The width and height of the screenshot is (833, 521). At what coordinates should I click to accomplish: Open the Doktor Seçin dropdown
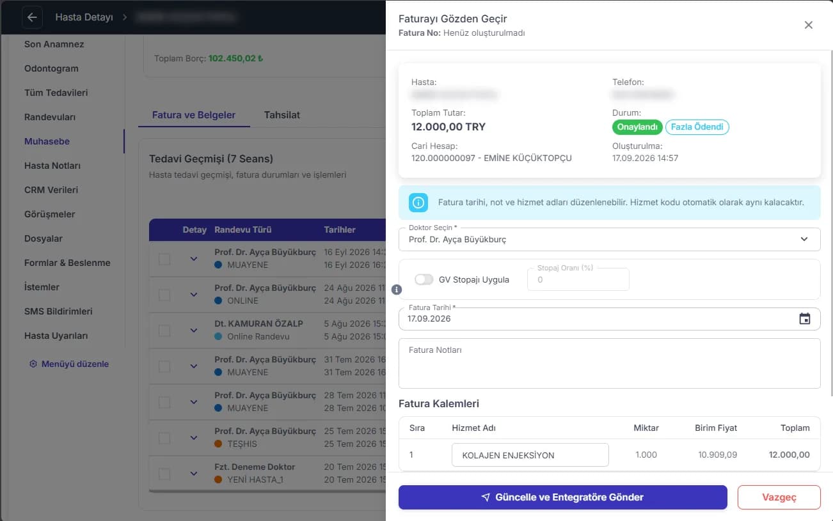pos(609,239)
